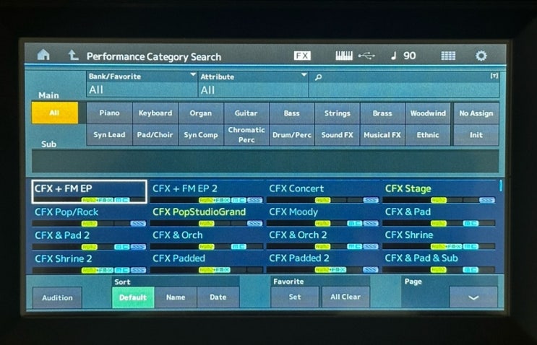
Task: Select the Bass category
Action: click(x=291, y=113)
